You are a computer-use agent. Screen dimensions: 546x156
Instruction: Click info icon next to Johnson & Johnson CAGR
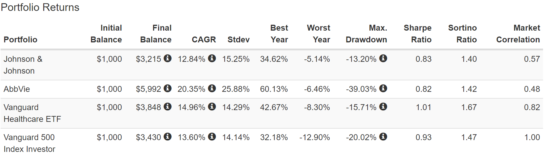[x=212, y=58]
